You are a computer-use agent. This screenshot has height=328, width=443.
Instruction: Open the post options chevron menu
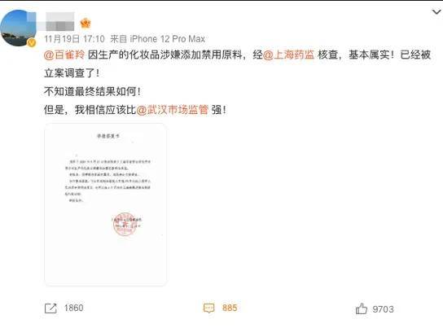tap(436, 12)
